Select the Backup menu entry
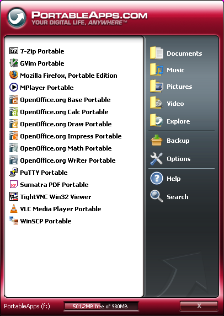 click(x=178, y=141)
